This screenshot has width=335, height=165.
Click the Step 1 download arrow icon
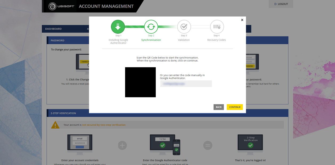click(x=118, y=27)
